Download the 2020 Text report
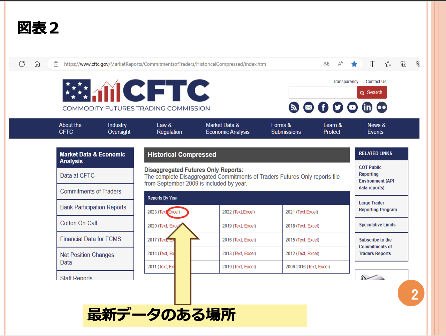This screenshot has width=446, height=336. (x=163, y=226)
